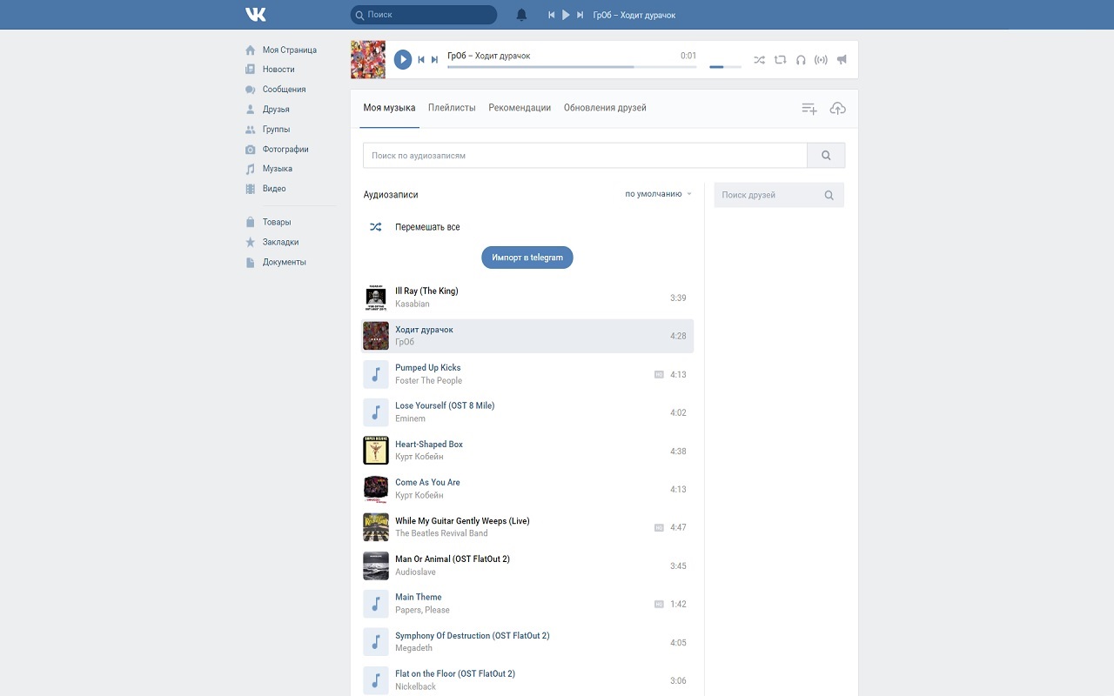Play the track from the top header
Image resolution: width=1114 pixels, height=696 pixels.
coord(566,15)
